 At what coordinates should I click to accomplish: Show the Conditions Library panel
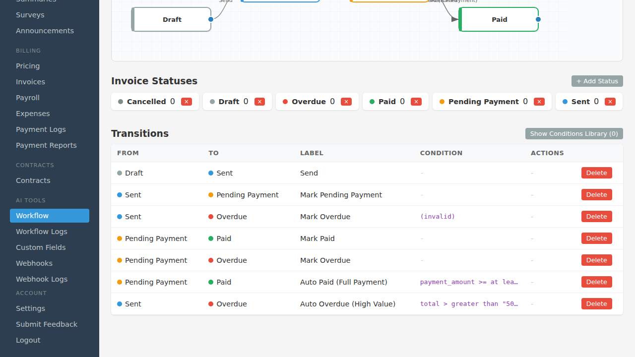(574, 134)
